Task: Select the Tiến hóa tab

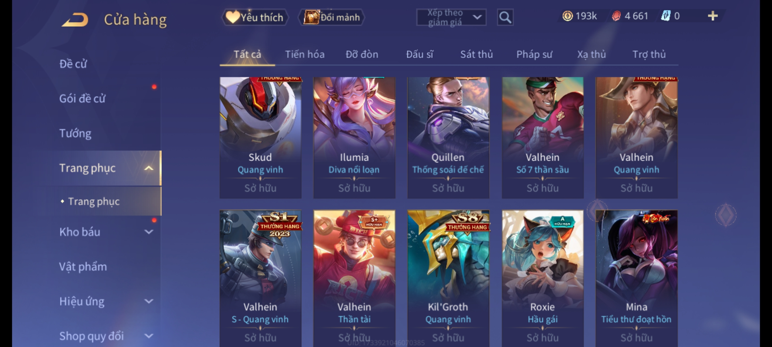Action: click(305, 54)
